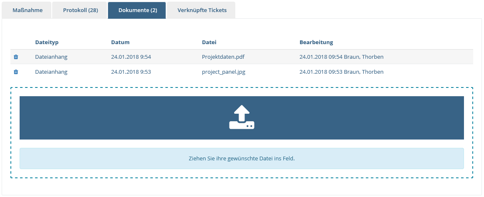484x197 pixels.
Task: Switch to the Maßnahme tab
Action: coord(28,10)
